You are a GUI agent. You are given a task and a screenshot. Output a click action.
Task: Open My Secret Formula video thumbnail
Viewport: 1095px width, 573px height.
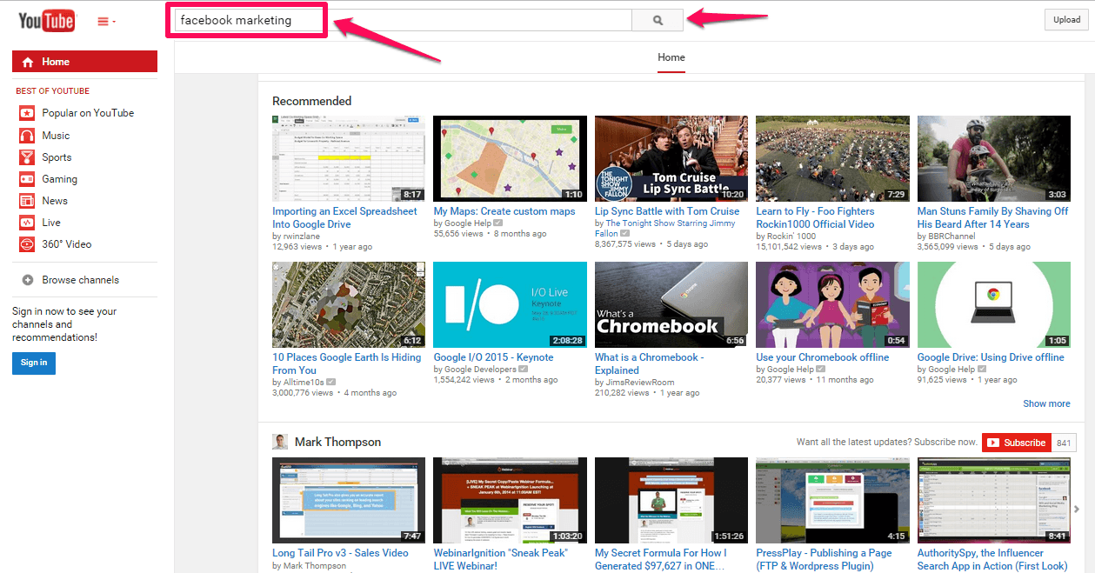pos(671,501)
